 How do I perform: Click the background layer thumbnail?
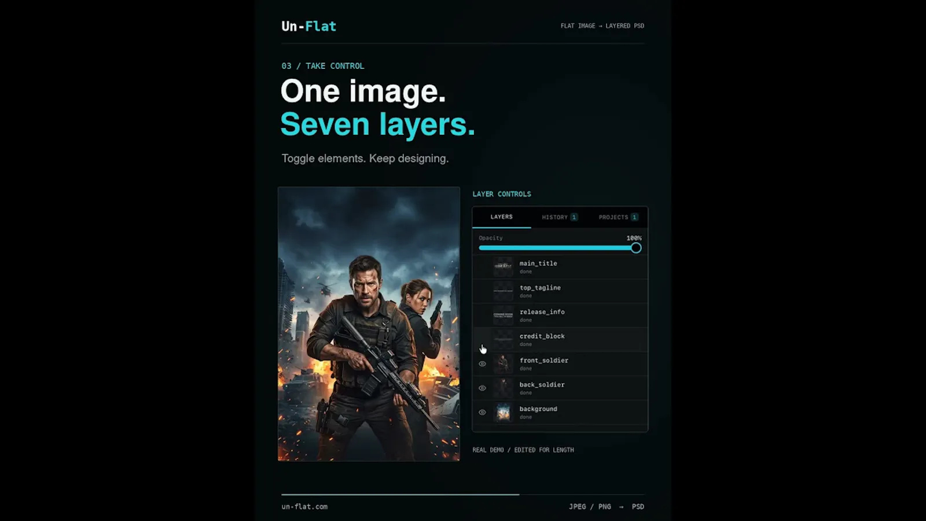click(503, 413)
